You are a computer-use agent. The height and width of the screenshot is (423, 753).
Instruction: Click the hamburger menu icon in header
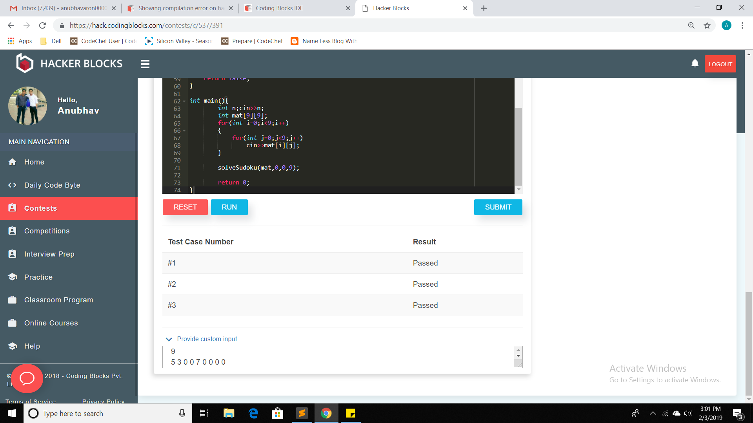pyautogui.click(x=145, y=64)
